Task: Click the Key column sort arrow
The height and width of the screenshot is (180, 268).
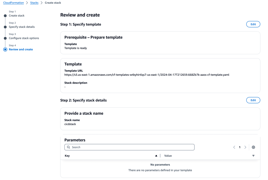Action: pyautogui.click(x=156, y=155)
